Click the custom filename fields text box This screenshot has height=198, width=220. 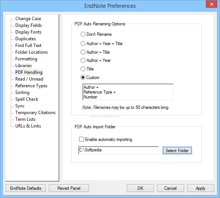click(128, 92)
